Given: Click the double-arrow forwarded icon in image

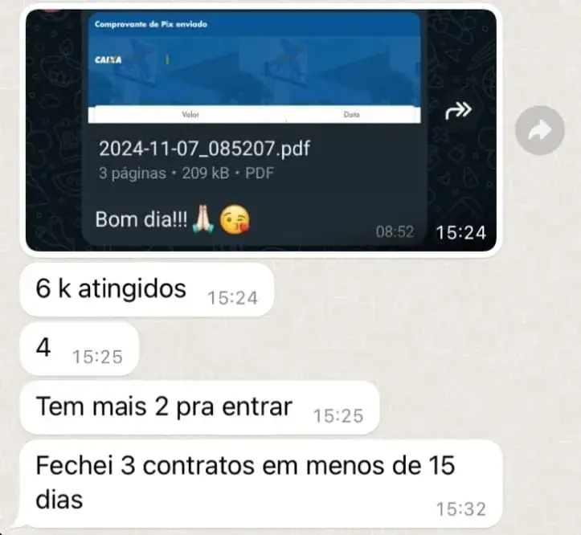Looking at the screenshot, I should click(458, 111).
